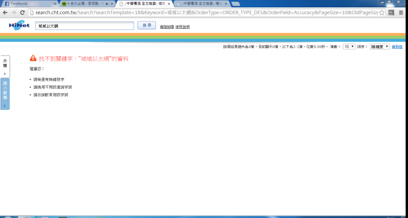Open the 分類 category side tab
The height and width of the screenshot is (218, 408).
(5, 67)
